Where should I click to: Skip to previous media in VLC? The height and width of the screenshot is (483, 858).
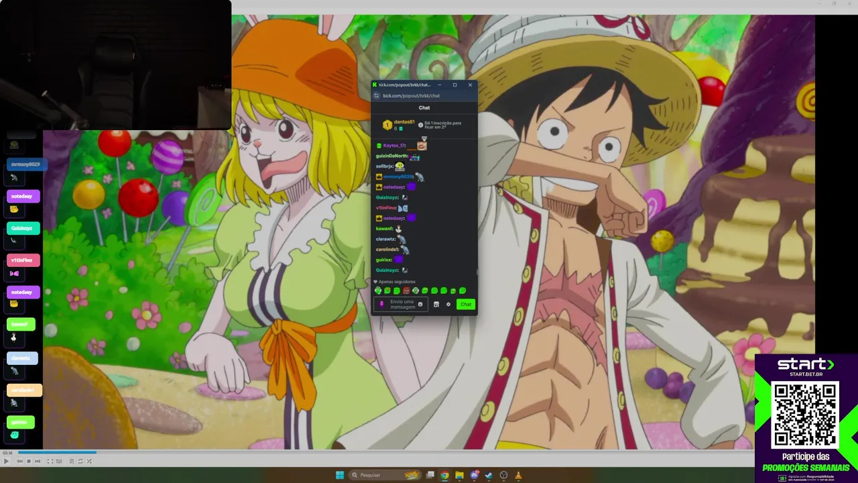(x=20, y=461)
